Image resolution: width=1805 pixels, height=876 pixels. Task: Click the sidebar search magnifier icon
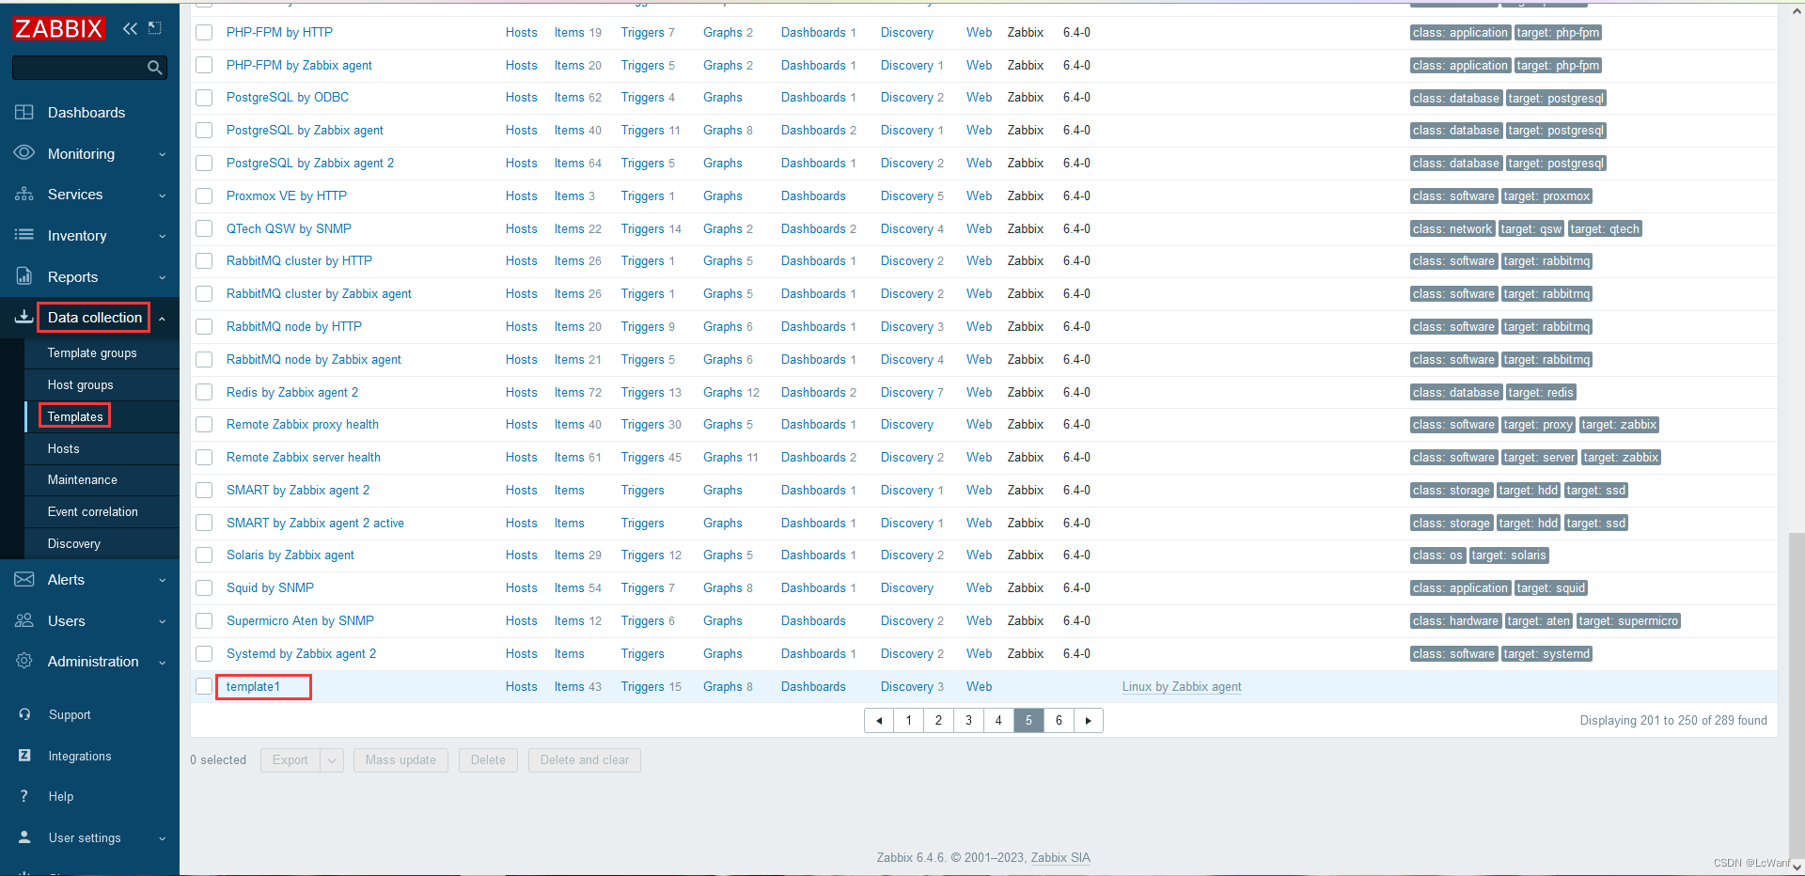[155, 68]
